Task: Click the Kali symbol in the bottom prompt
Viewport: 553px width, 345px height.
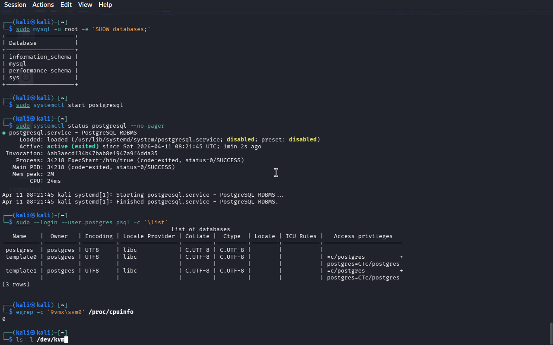Action: pyautogui.click(x=32, y=332)
